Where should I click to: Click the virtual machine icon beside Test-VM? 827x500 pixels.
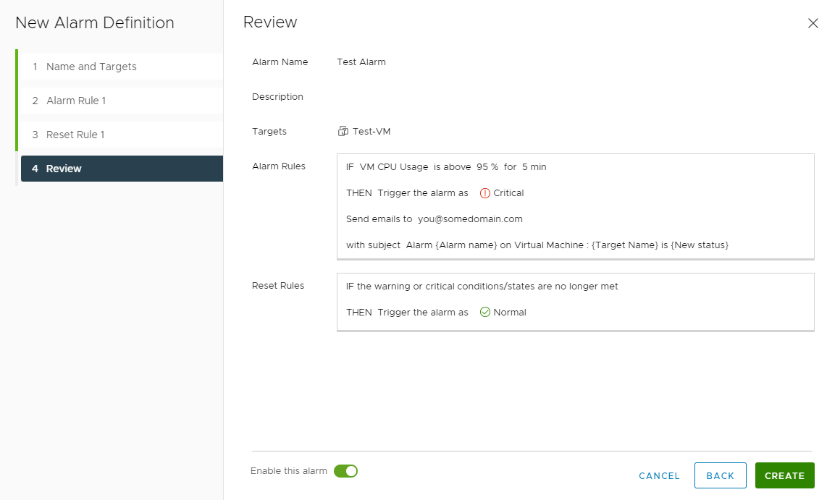[x=343, y=131]
